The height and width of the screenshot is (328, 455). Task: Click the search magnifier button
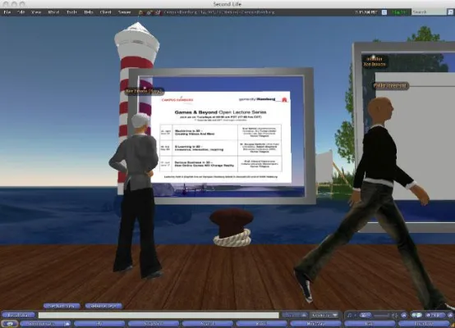click(x=450, y=12)
